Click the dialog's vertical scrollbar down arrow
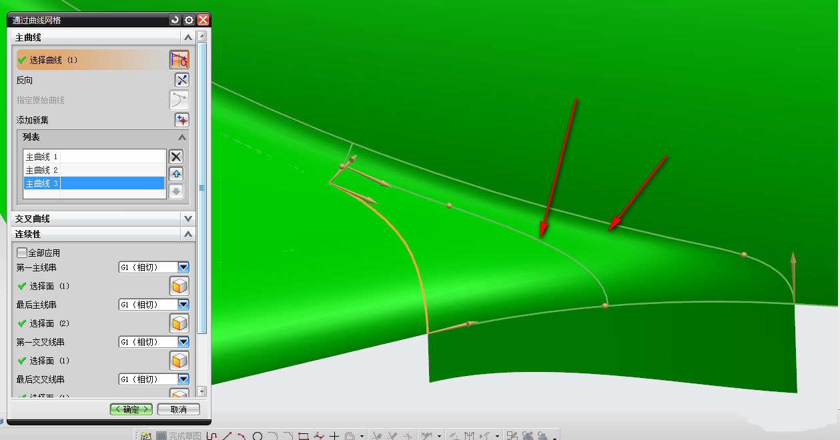Screen dimensions: 840x440 (x=202, y=391)
